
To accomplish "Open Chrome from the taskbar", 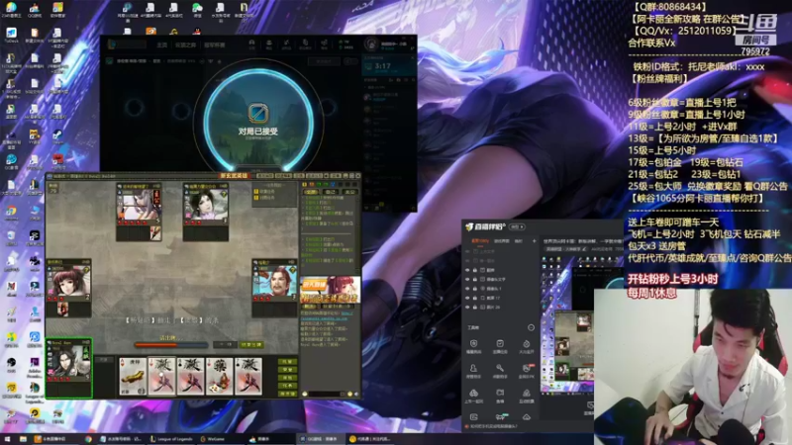I will 88,439.
